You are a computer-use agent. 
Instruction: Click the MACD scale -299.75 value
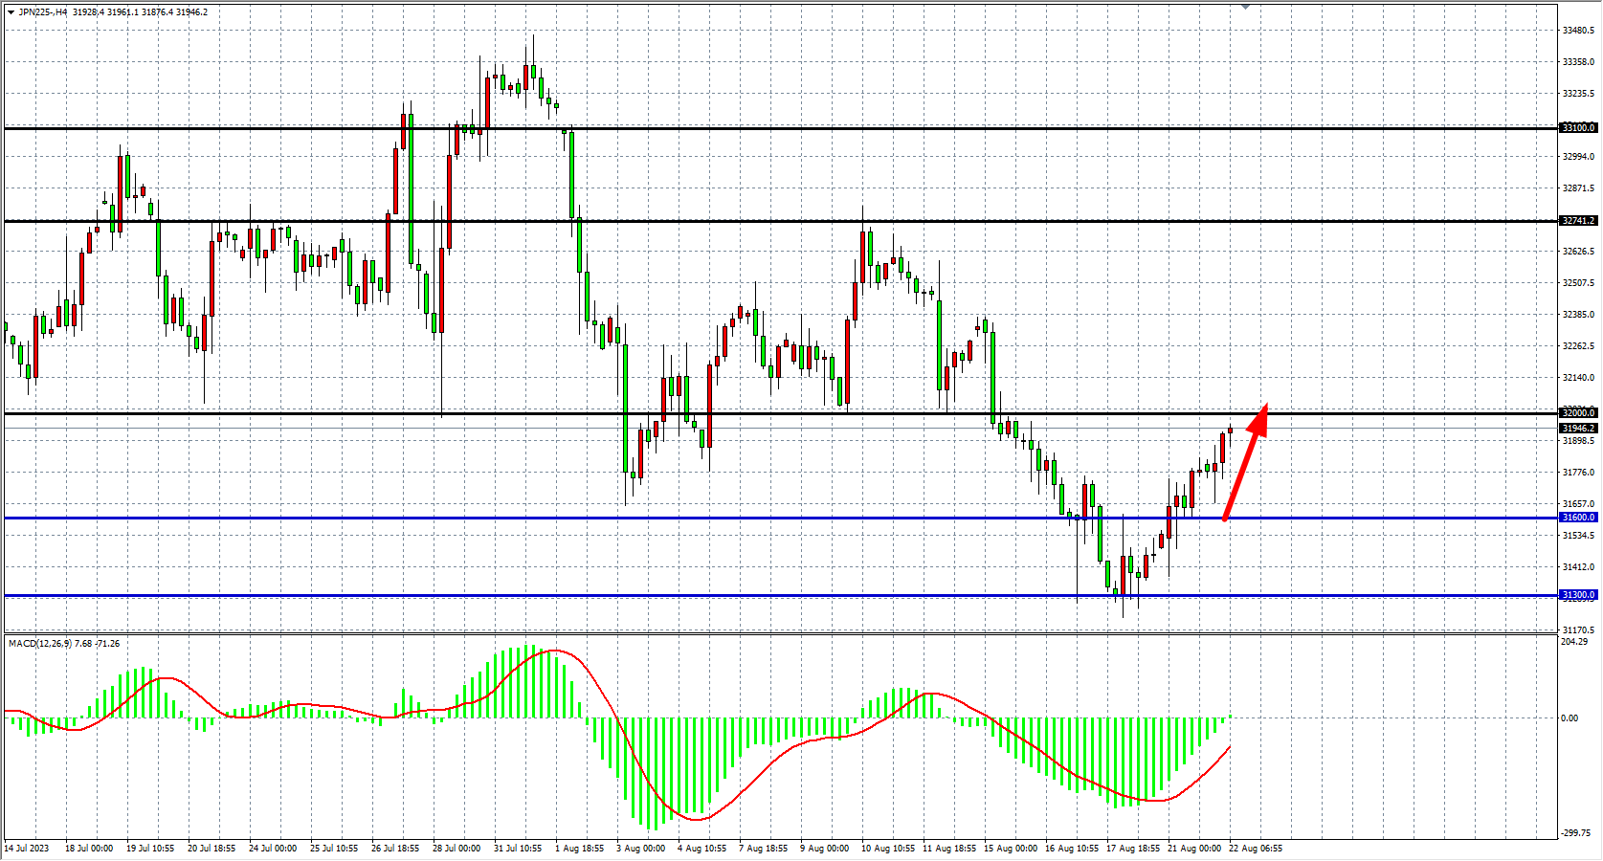(1574, 833)
